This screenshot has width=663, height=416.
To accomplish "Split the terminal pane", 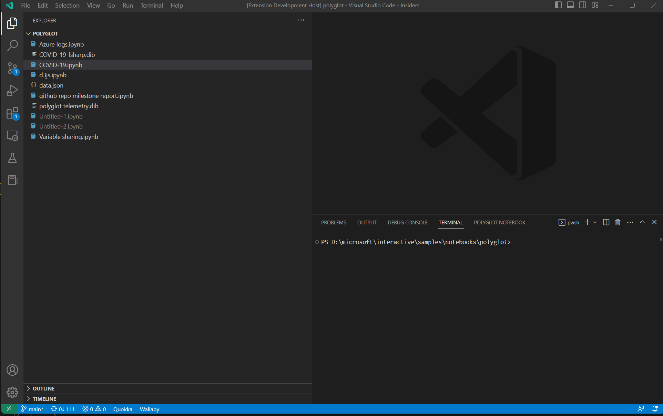I will point(606,222).
